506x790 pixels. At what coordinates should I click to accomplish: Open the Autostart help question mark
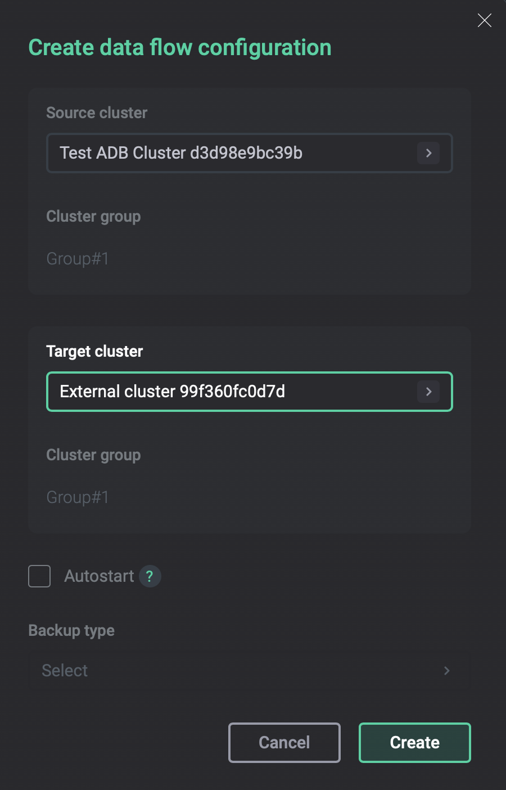coord(150,576)
